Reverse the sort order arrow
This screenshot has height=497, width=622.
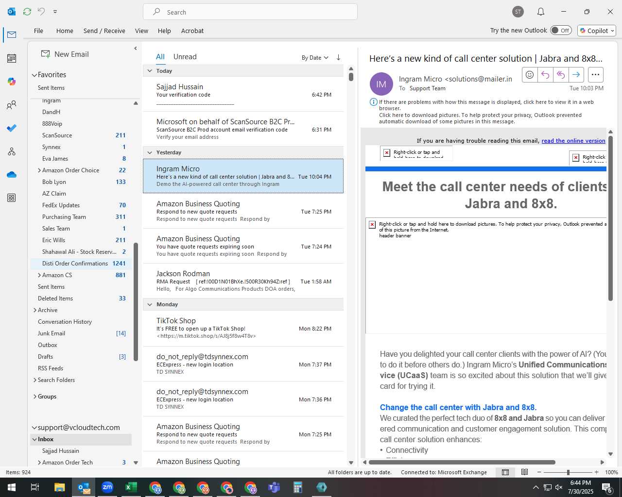coord(338,57)
